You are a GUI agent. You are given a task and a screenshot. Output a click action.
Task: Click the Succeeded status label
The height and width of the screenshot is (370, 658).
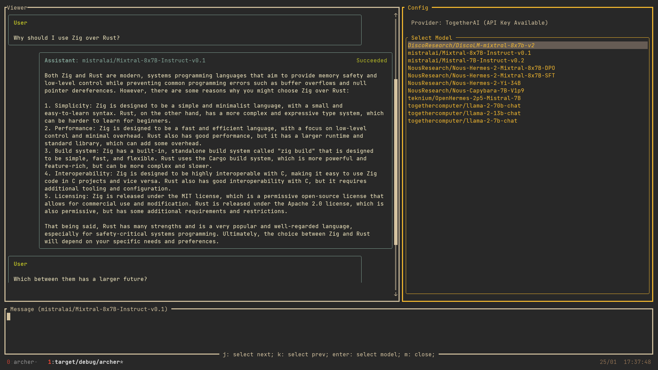(x=371, y=60)
